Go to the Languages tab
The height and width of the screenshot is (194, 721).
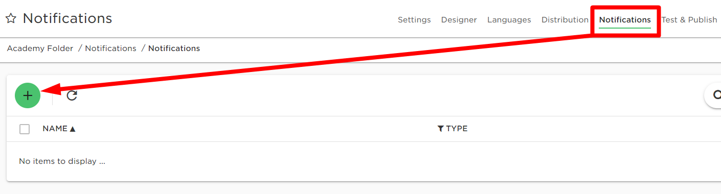coord(509,20)
